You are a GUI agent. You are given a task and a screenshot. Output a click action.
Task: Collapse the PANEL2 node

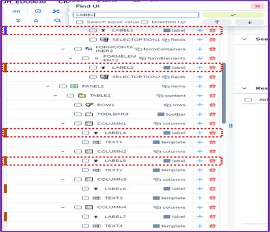(48, 86)
